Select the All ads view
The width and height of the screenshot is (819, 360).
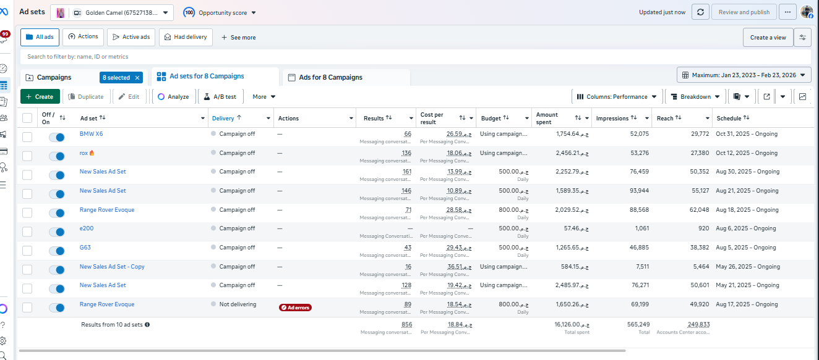[40, 37]
